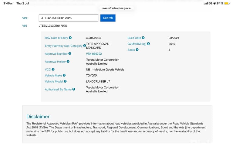
Task: Click Vehicle Model help icon
Action: [x=65, y=81]
